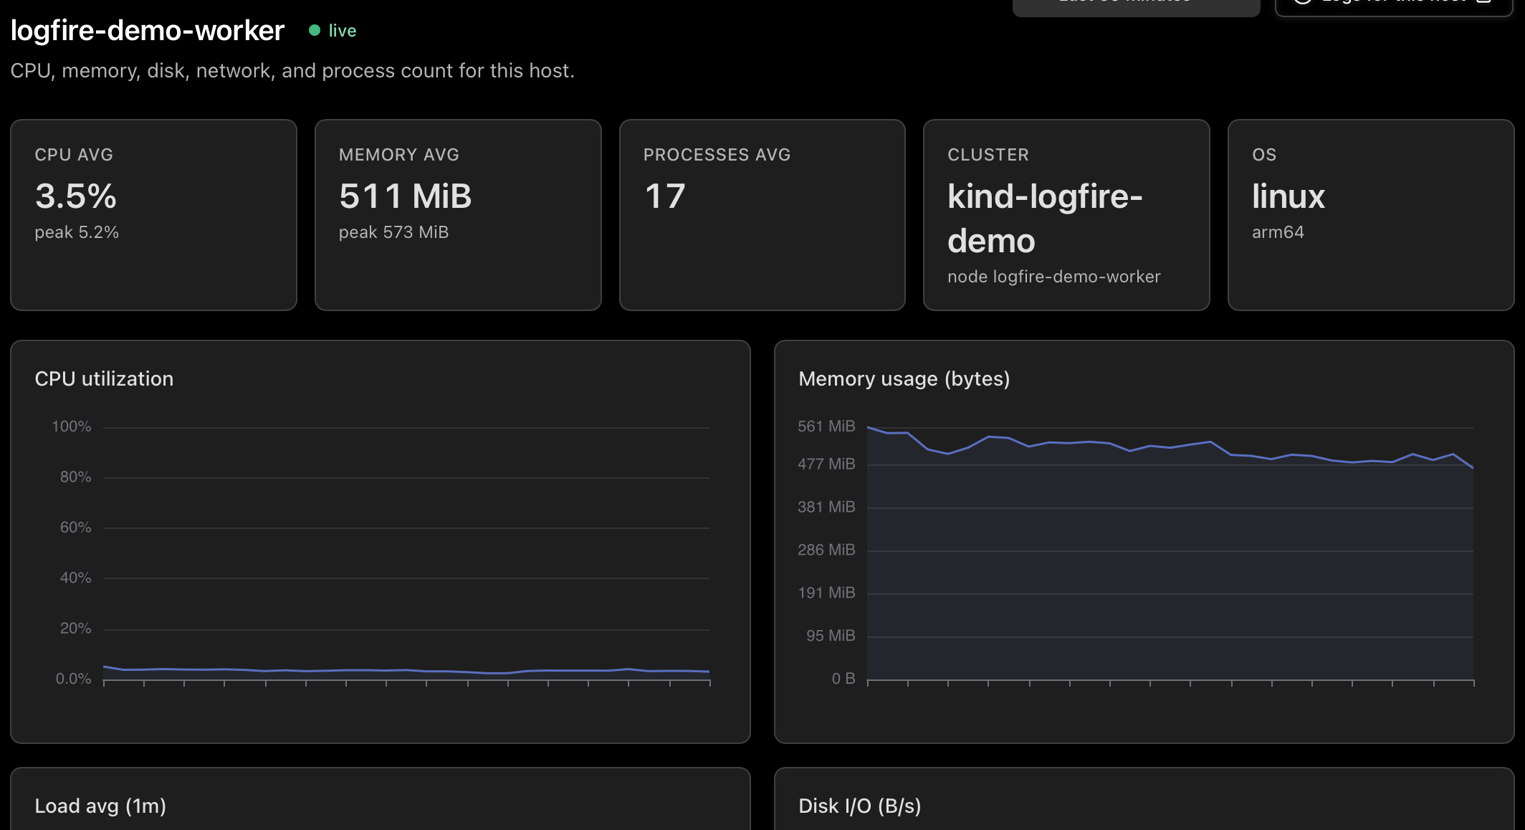Click the CPU utilization line on chart
This screenshot has width=1525, height=830.
coord(406,670)
